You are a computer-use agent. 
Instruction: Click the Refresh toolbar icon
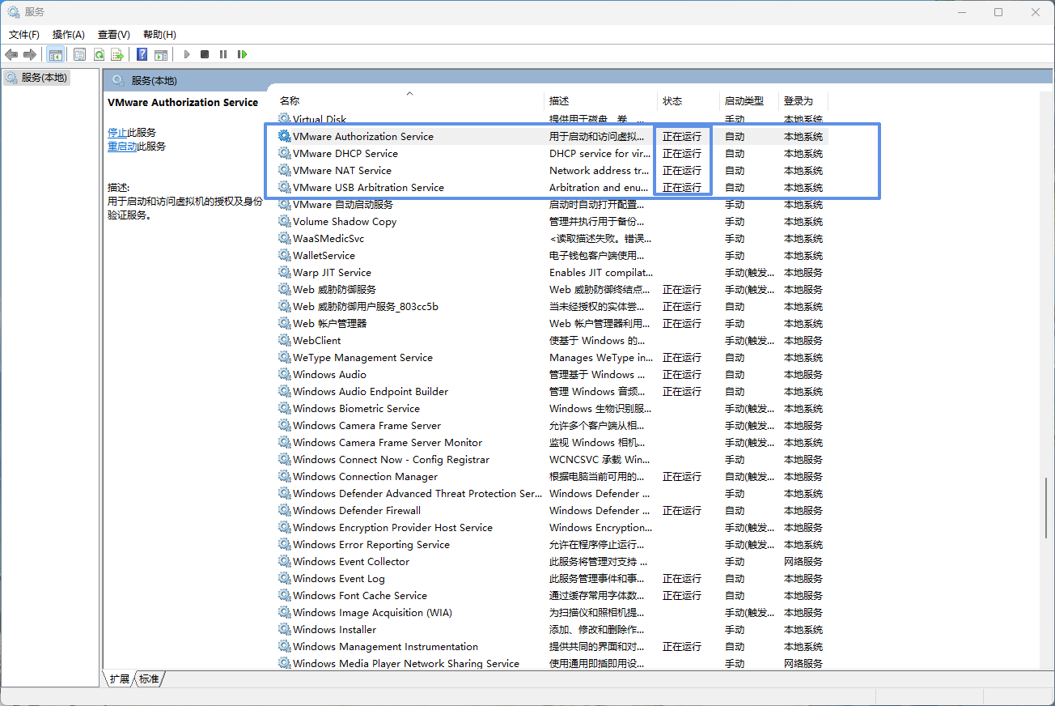(x=98, y=54)
